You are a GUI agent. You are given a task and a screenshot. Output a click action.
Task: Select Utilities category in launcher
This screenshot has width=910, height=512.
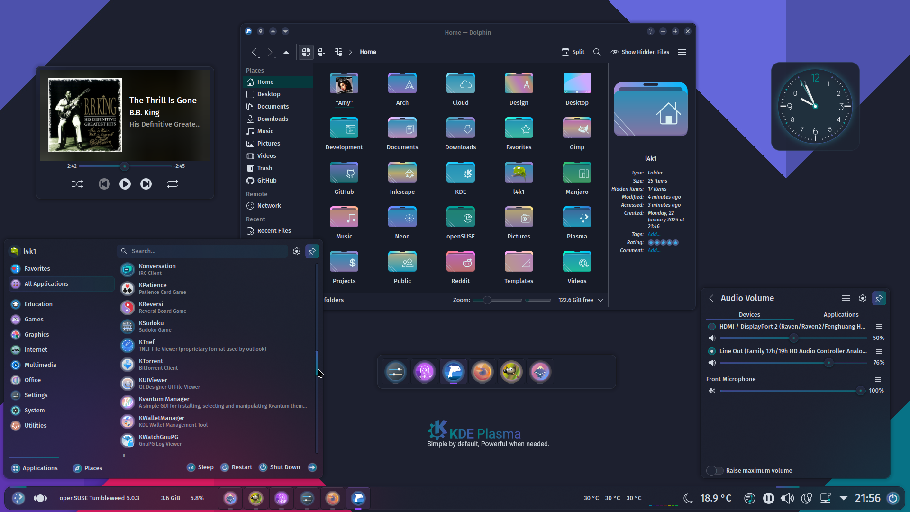tap(62, 426)
